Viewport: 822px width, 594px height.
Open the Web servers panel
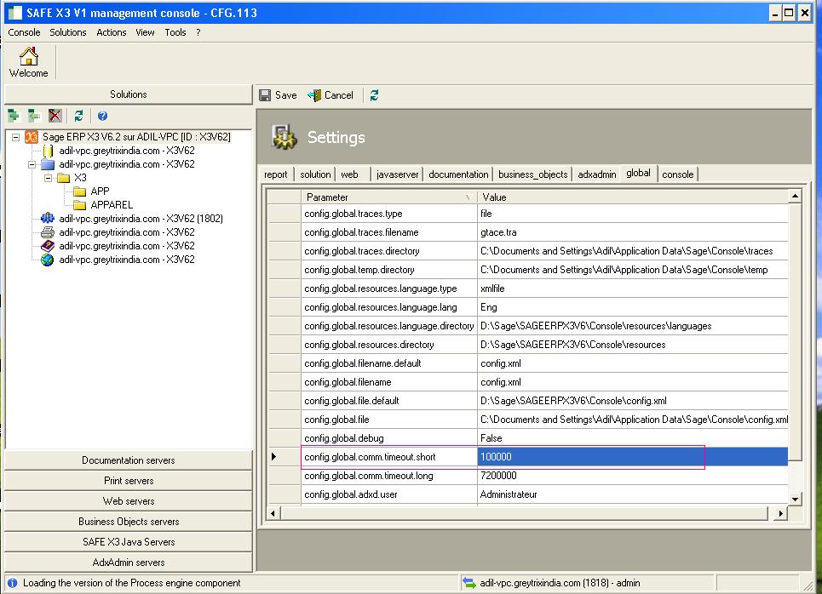pyautogui.click(x=129, y=501)
